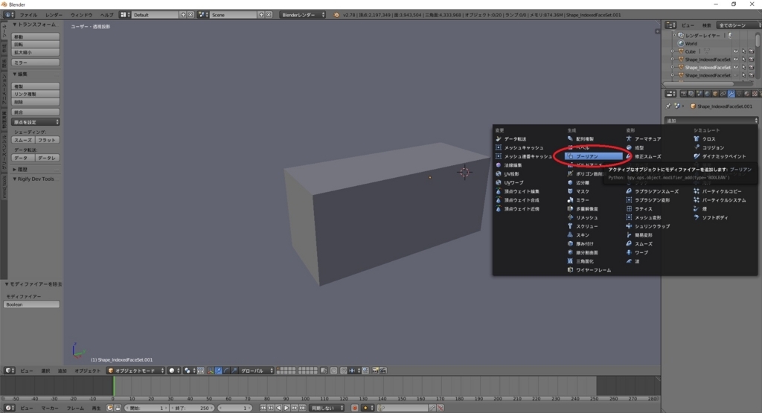Click the ミラー Mirror button in tool shelf
This screenshot has height=413, width=762.
click(36, 63)
